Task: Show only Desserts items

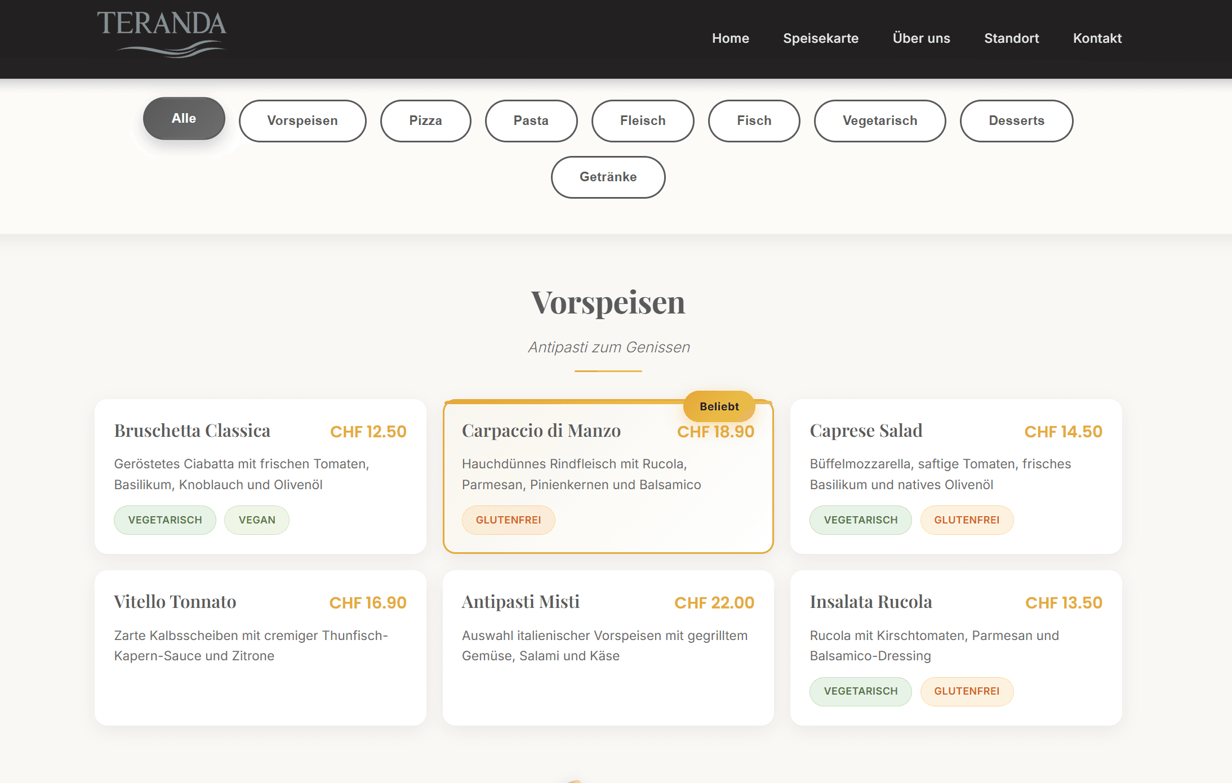Action: [x=1016, y=120]
